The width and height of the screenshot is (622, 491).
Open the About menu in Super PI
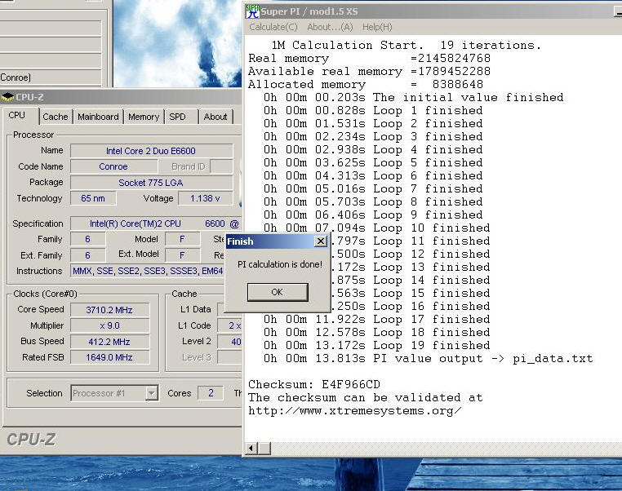[330, 27]
